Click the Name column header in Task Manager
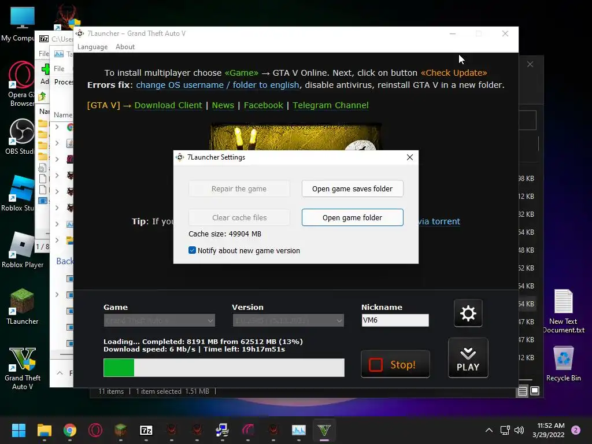Screen dimensions: 592x444 (x=62, y=115)
